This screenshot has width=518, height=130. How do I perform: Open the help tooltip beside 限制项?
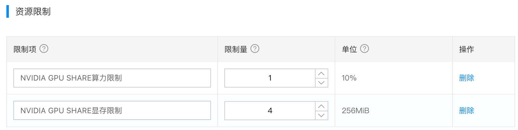pos(44,49)
